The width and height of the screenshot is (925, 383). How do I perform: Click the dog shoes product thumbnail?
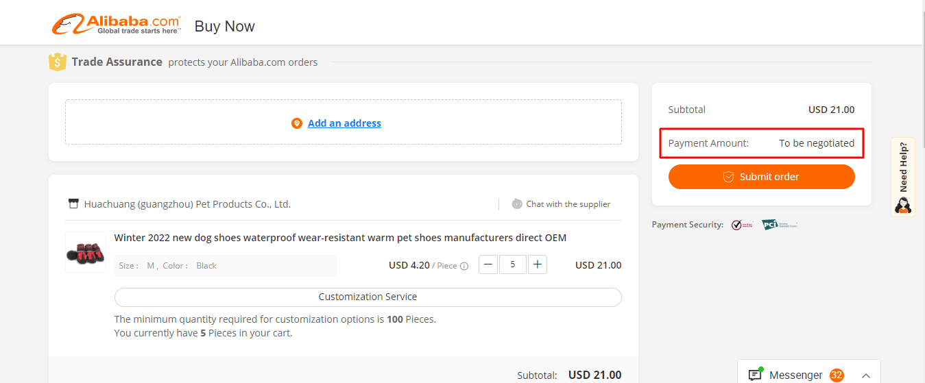86,252
